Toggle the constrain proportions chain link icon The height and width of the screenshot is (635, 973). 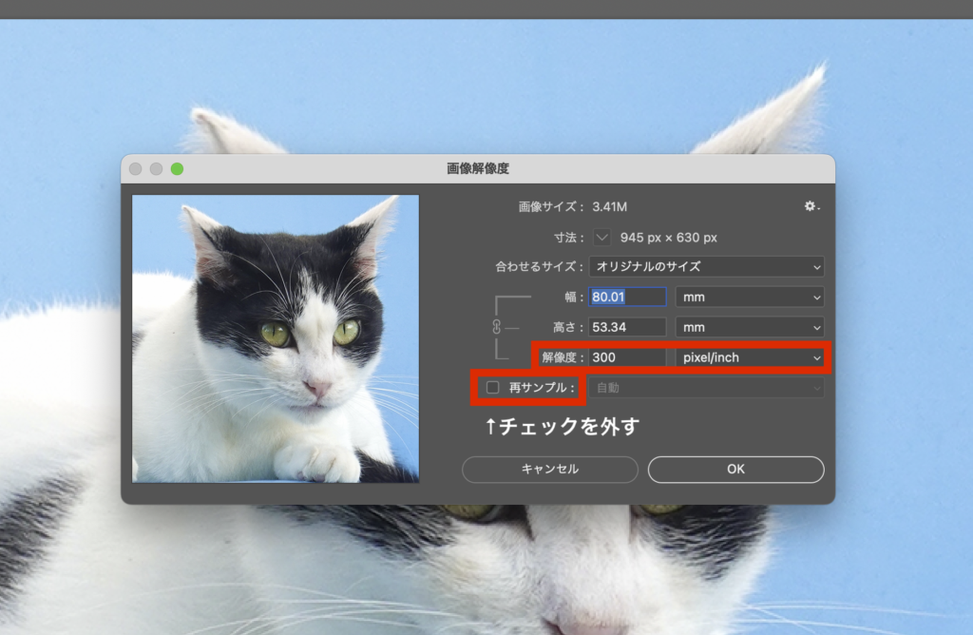pyautogui.click(x=496, y=327)
